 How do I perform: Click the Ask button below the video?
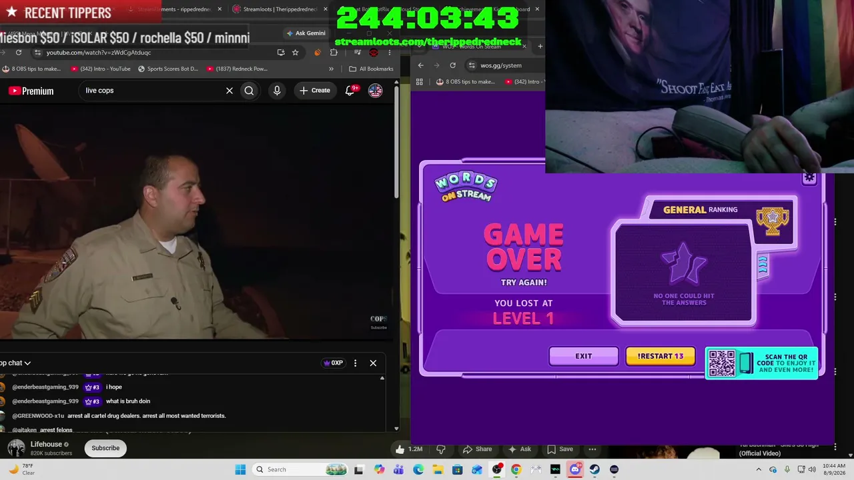tap(519, 449)
